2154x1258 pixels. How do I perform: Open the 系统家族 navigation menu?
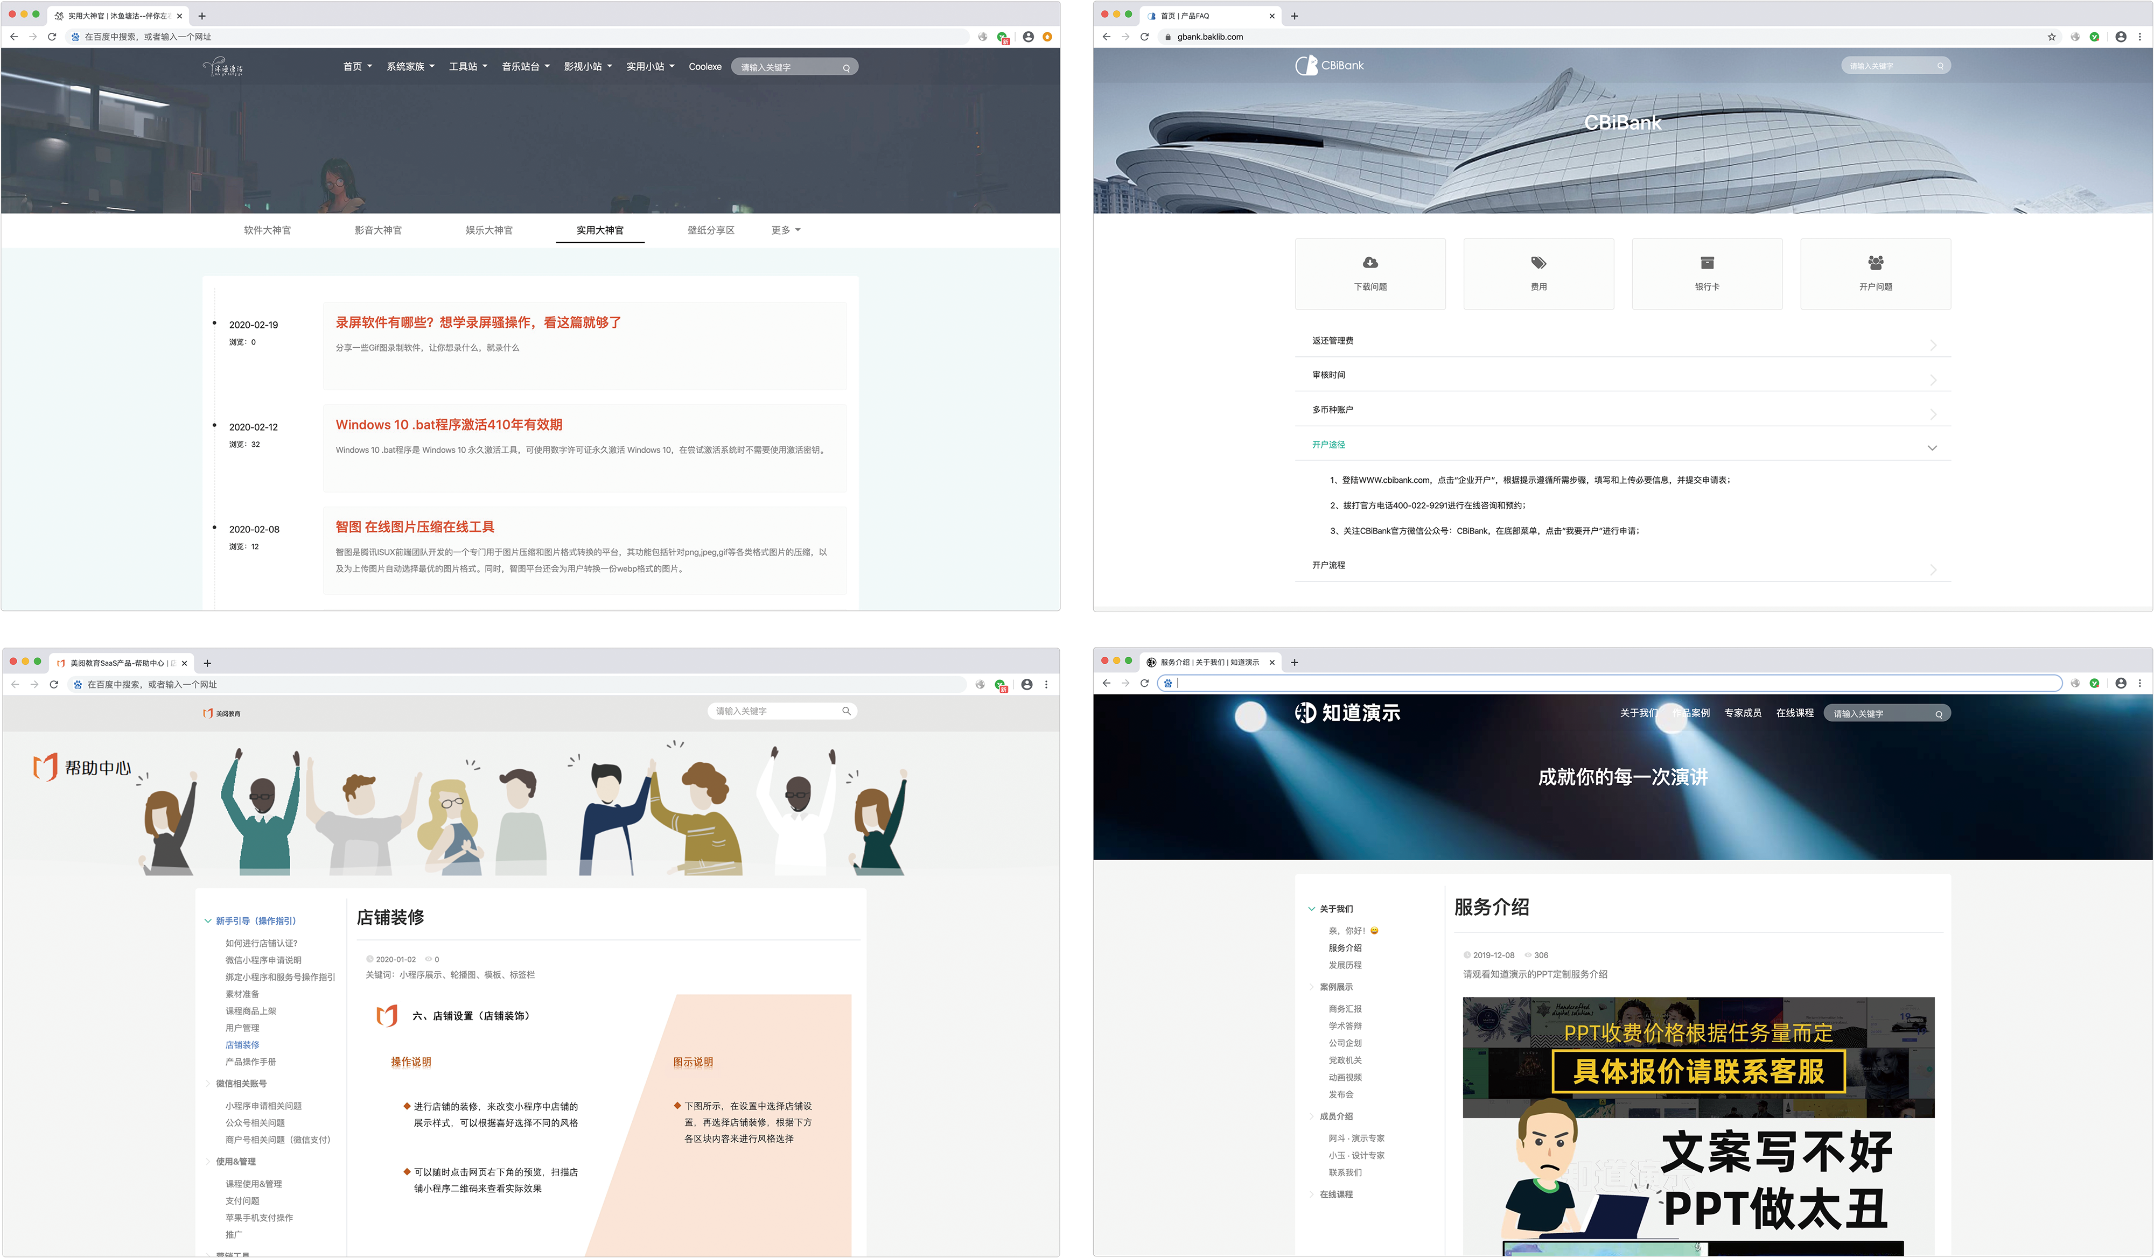(409, 67)
